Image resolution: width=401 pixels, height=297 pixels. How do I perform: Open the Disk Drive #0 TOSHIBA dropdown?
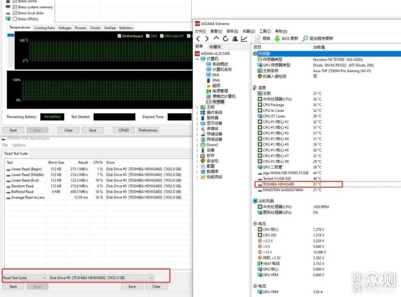tap(101, 278)
